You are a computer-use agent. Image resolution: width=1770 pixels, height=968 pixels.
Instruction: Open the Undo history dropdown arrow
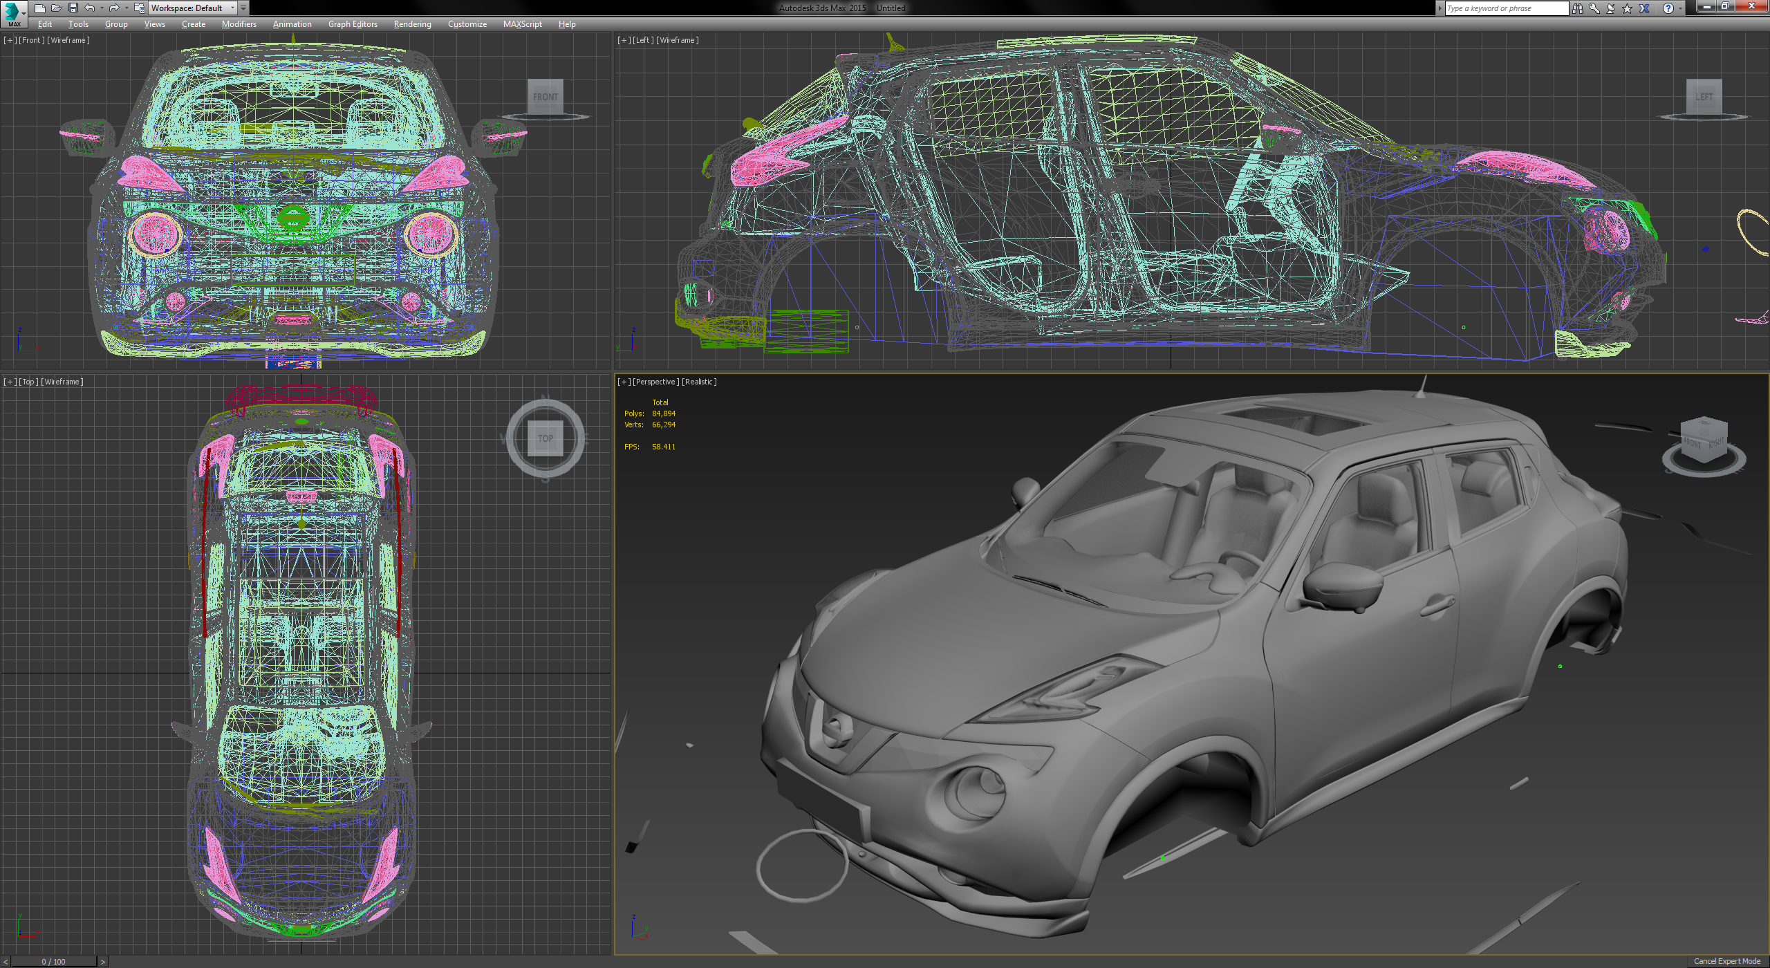(102, 8)
